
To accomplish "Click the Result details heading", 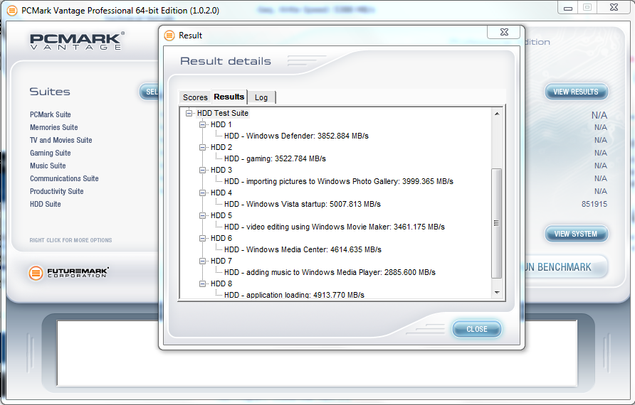I will tap(226, 61).
